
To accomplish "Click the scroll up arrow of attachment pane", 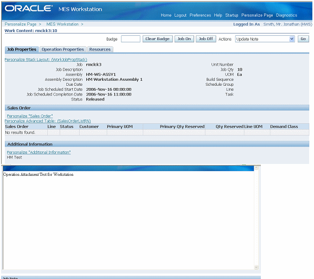I will click(x=257, y=168).
